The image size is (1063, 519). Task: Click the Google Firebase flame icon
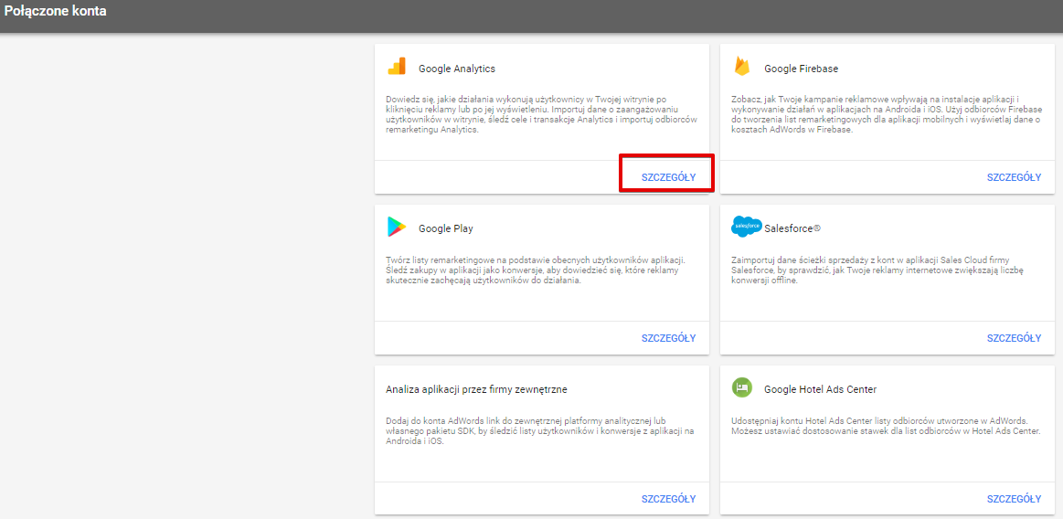[x=741, y=67]
